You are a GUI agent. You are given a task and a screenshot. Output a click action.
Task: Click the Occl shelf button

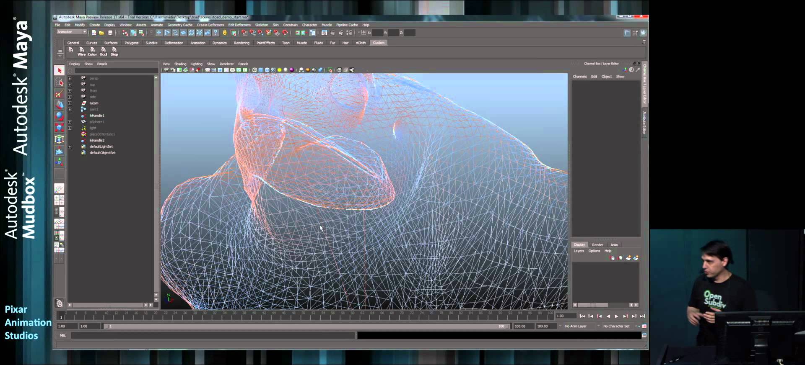tap(103, 51)
